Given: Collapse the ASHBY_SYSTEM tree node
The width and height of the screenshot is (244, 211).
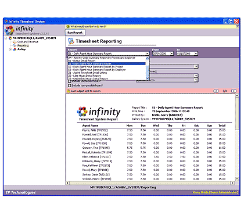Looking at the screenshot, I should [6, 38].
